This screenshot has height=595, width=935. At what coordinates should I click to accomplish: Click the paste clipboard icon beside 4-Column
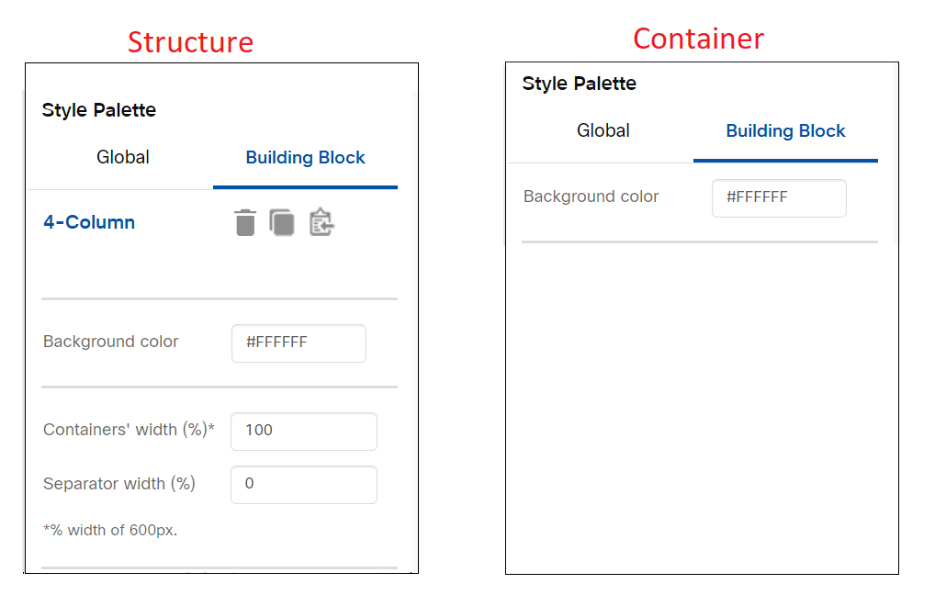[321, 222]
